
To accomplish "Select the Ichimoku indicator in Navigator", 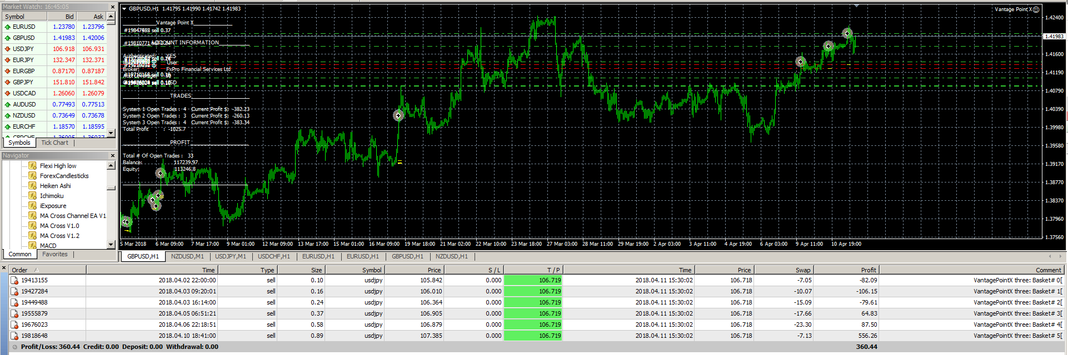I will [51, 196].
